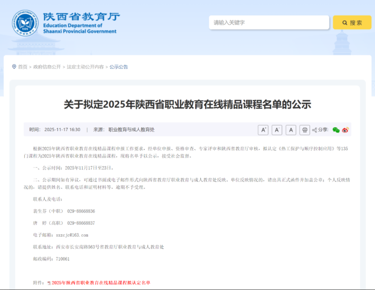Click the search input field
Screen dimensions: 375x290
click(x=269, y=22)
